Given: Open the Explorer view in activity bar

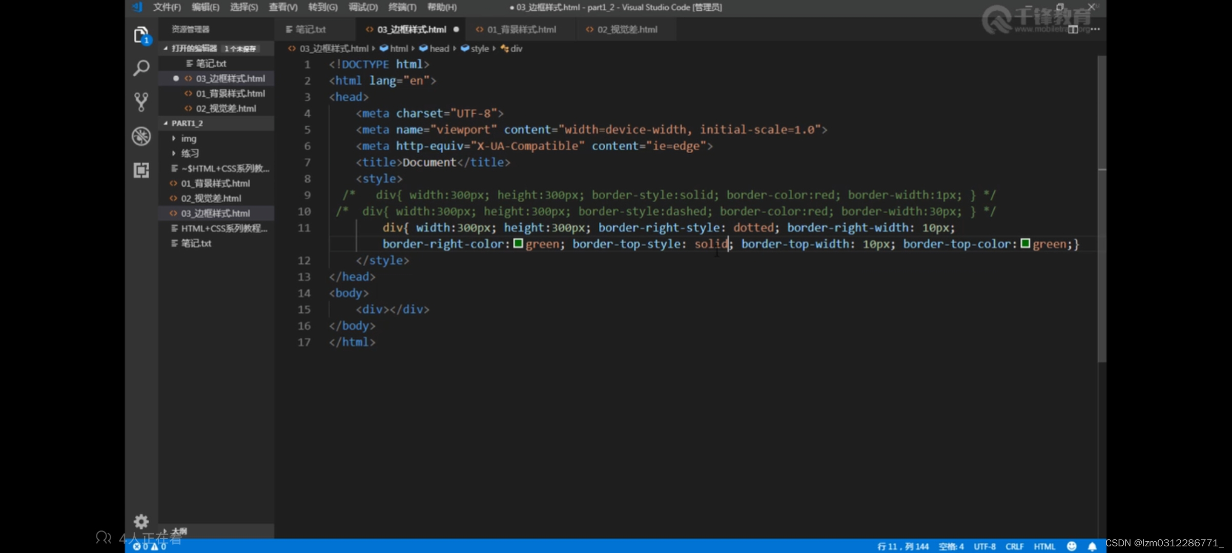Looking at the screenshot, I should click(x=141, y=36).
